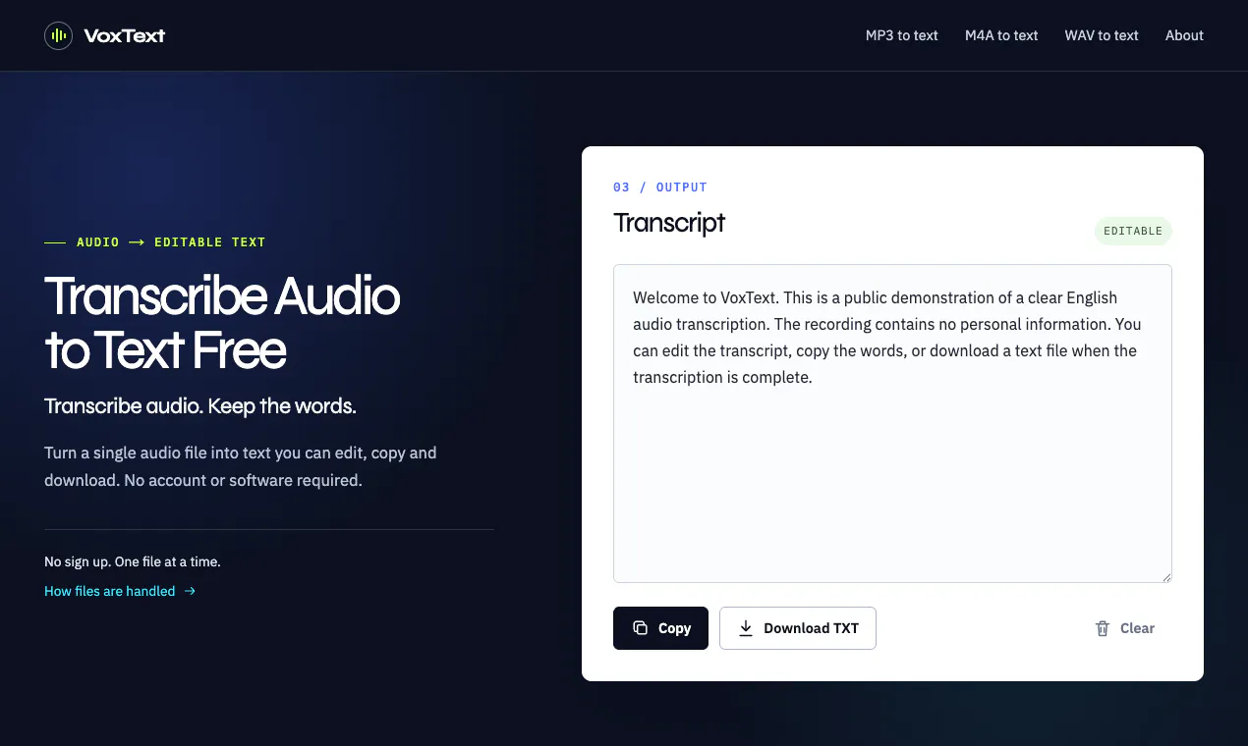Image resolution: width=1248 pixels, height=746 pixels.
Task: Open the VoxText brand name link
Action: coord(125,36)
